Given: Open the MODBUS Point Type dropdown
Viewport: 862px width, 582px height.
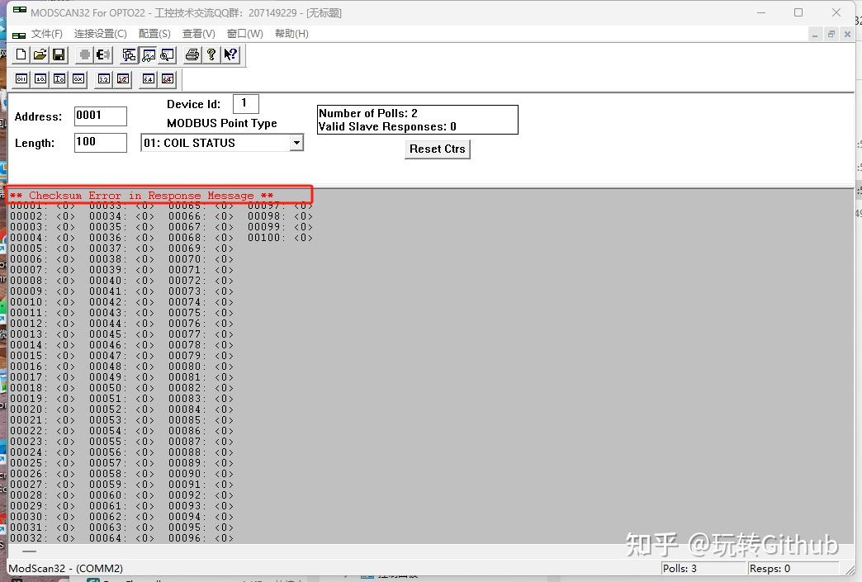Looking at the screenshot, I should click(296, 142).
